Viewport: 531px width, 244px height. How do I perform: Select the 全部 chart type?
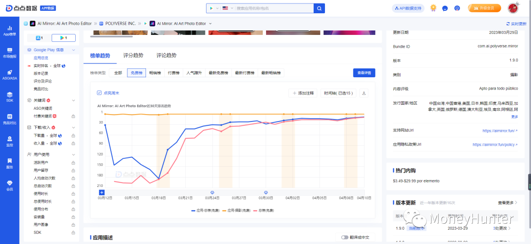point(118,73)
